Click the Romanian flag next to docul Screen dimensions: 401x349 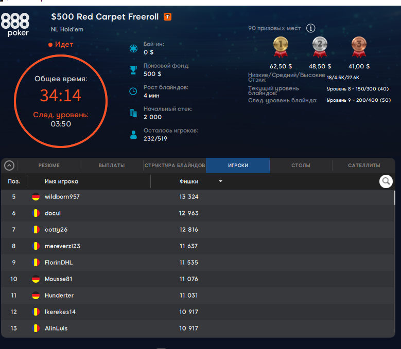click(x=36, y=213)
